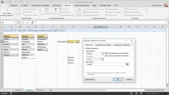Click the dialog help question mark
The image size is (169, 95).
point(126,41)
